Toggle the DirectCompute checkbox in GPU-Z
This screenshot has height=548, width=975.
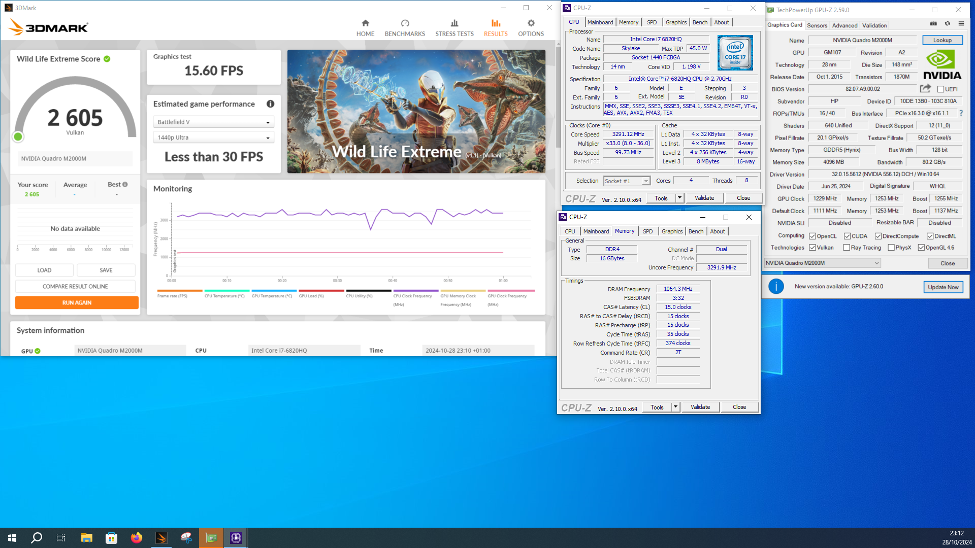[x=878, y=236]
